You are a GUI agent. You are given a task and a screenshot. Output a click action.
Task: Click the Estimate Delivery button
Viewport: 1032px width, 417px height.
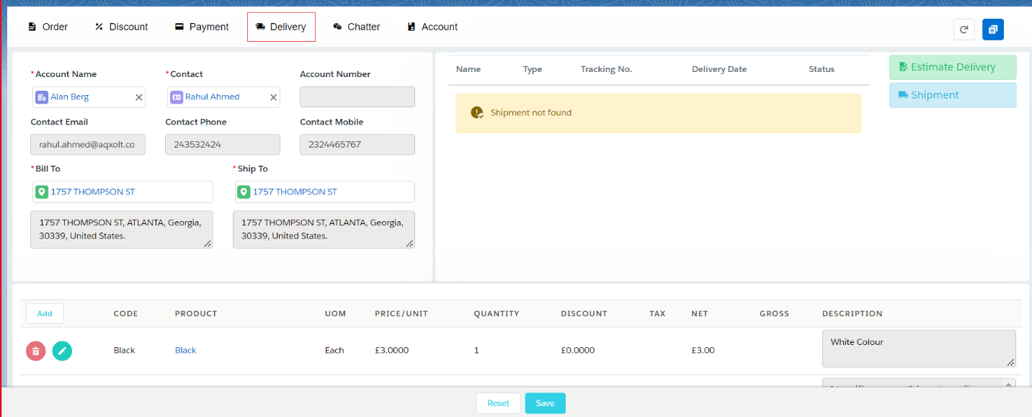pos(953,67)
